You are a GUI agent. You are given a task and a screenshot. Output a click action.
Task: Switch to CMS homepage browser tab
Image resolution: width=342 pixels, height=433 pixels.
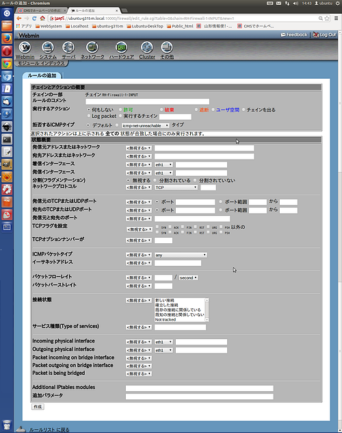click(x=41, y=10)
